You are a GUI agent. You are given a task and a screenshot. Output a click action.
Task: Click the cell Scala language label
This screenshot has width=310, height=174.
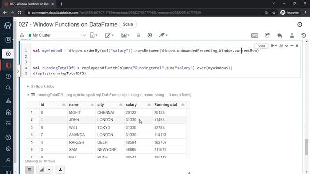[x=261, y=46]
